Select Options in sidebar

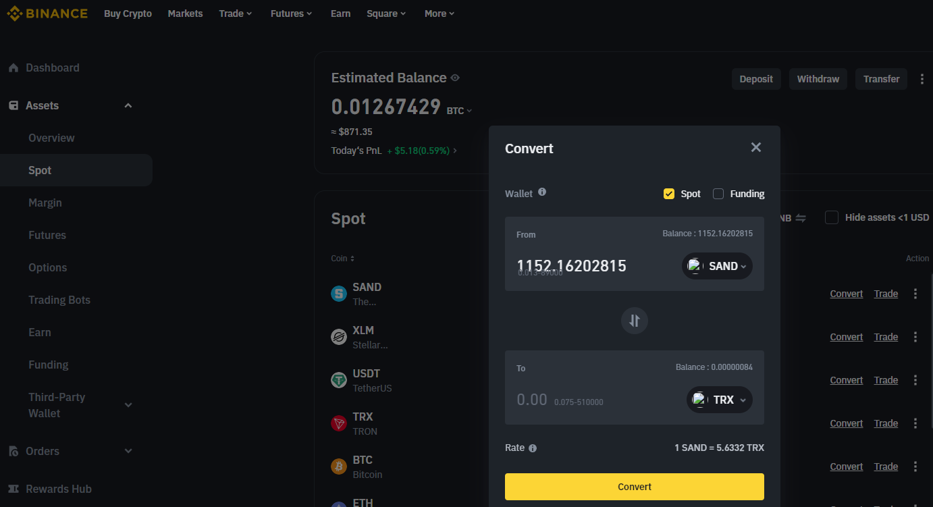pos(48,267)
